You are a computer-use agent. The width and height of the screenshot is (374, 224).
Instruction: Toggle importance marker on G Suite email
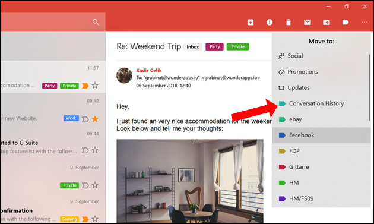pyautogui.click(x=85, y=150)
